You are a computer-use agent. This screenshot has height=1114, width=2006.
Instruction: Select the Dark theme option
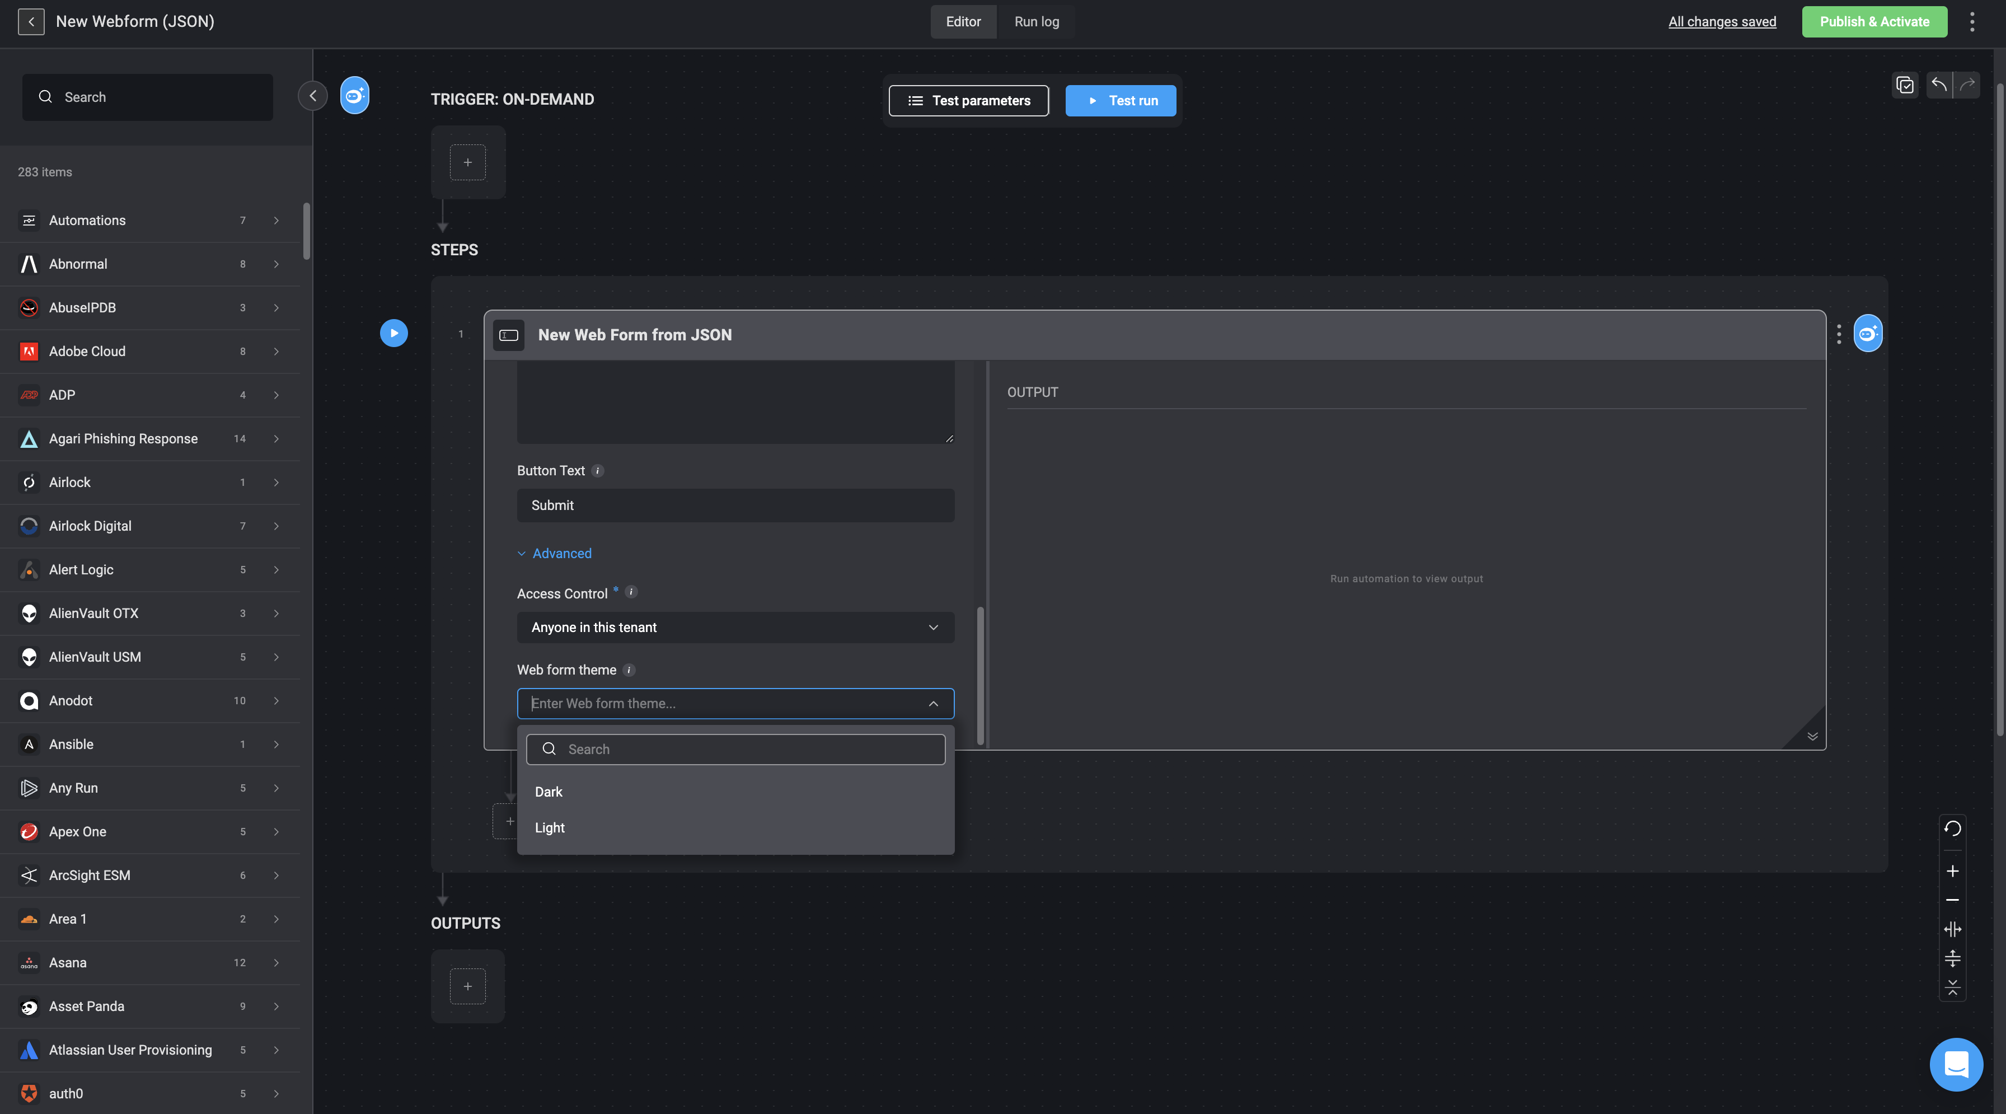pos(735,792)
